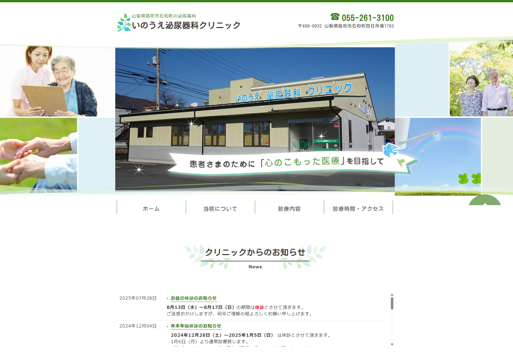Click the small green bird on the ribbon
This screenshot has height=357, width=513.
(401, 162)
